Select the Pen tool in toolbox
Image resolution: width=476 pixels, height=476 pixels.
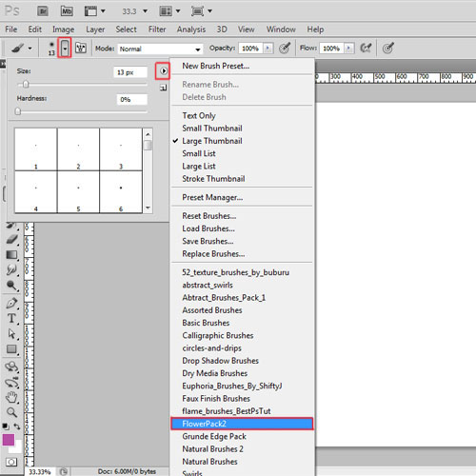pos(12,304)
